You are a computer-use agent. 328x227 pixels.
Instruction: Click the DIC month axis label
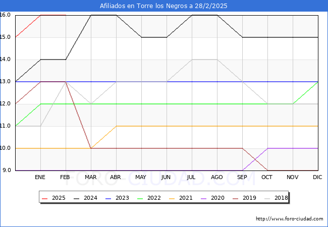point(317,177)
